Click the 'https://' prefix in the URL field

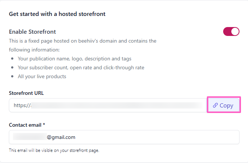point(22,105)
